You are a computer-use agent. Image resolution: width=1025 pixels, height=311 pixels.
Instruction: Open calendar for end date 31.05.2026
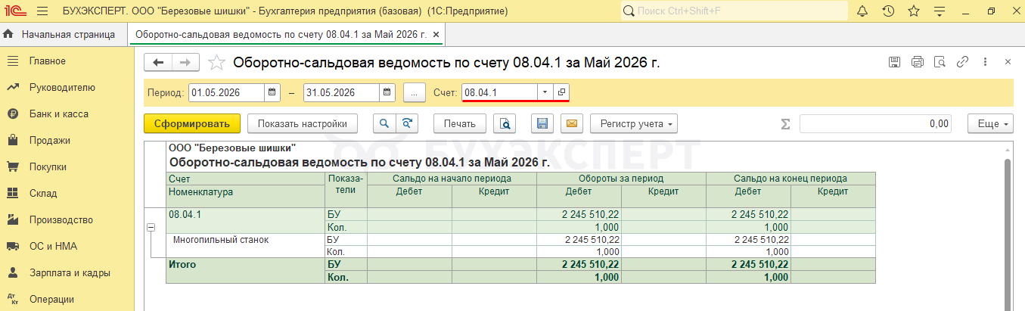(387, 92)
